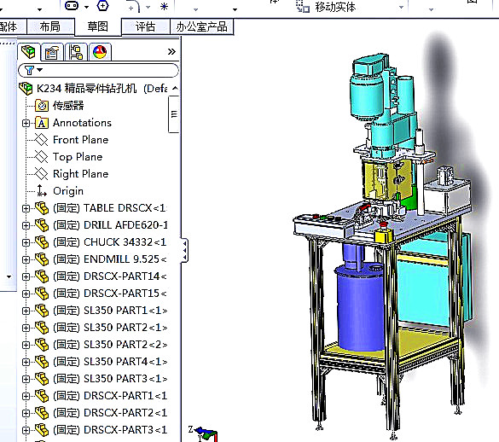Click the CHUCK 34332 part icon

coord(42,242)
